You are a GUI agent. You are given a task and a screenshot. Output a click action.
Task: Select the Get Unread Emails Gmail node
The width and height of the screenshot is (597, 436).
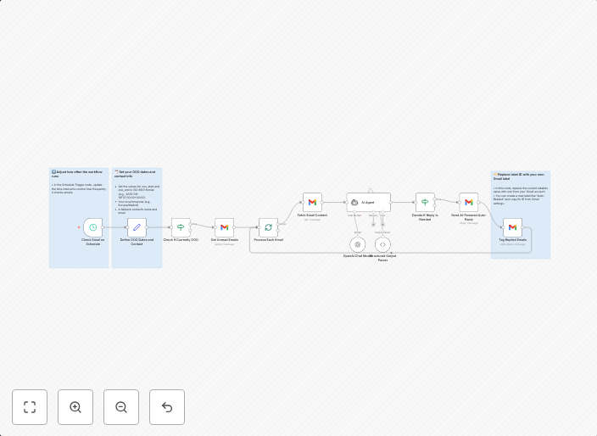click(x=224, y=227)
